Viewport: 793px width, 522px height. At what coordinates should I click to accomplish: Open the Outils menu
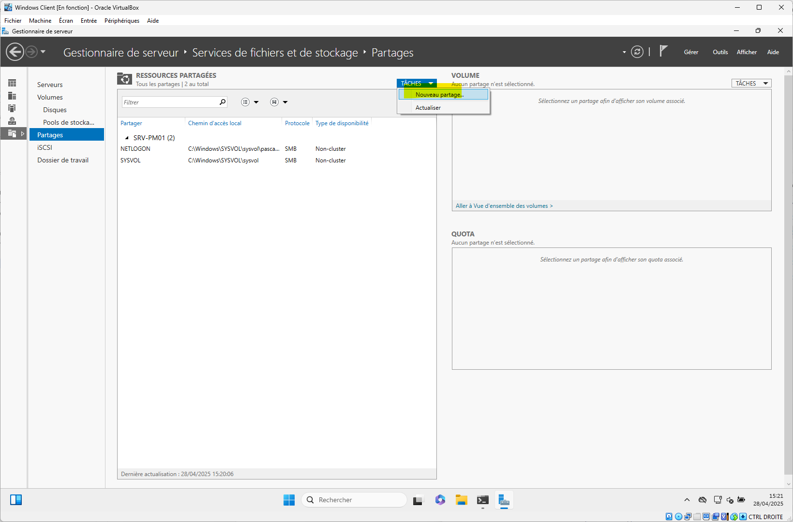point(720,52)
